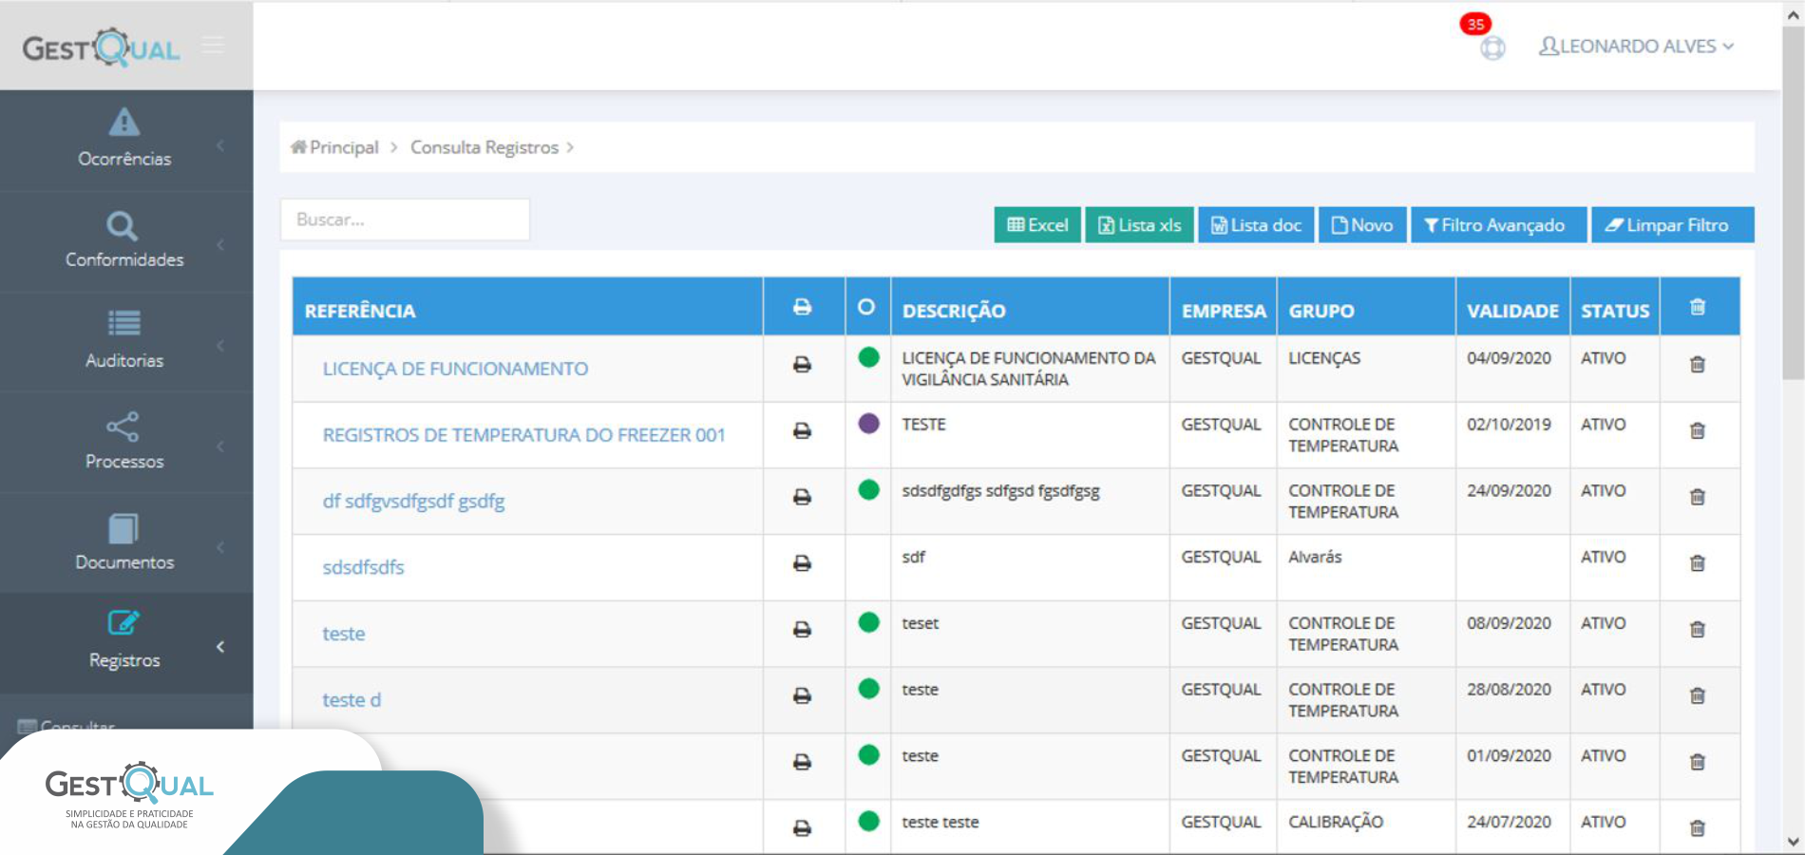Image resolution: width=1805 pixels, height=855 pixels.
Task: Open REGISTROS DE TEMPERATURA DO FREEZER 001
Action: [x=523, y=435]
